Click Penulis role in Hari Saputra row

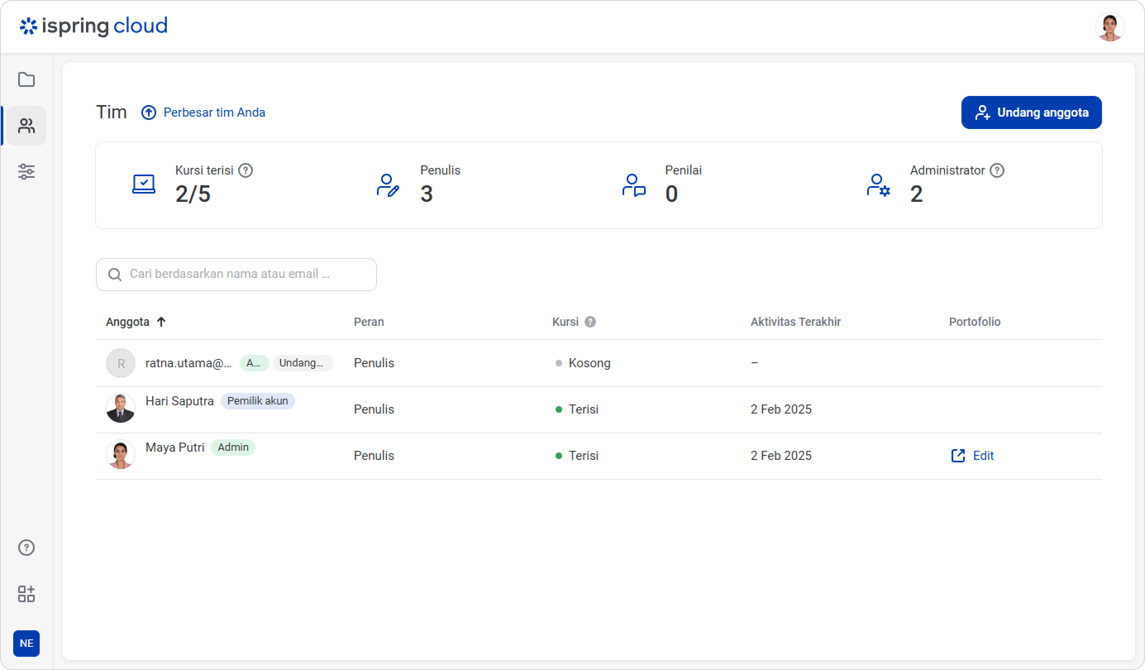(x=374, y=409)
